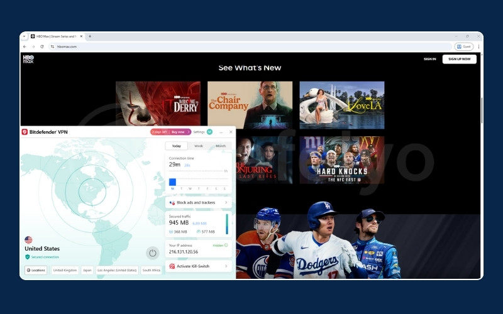Open the I Love LA thumbnail
This screenshot has width=503, height=314.
(x=342, y=105)
